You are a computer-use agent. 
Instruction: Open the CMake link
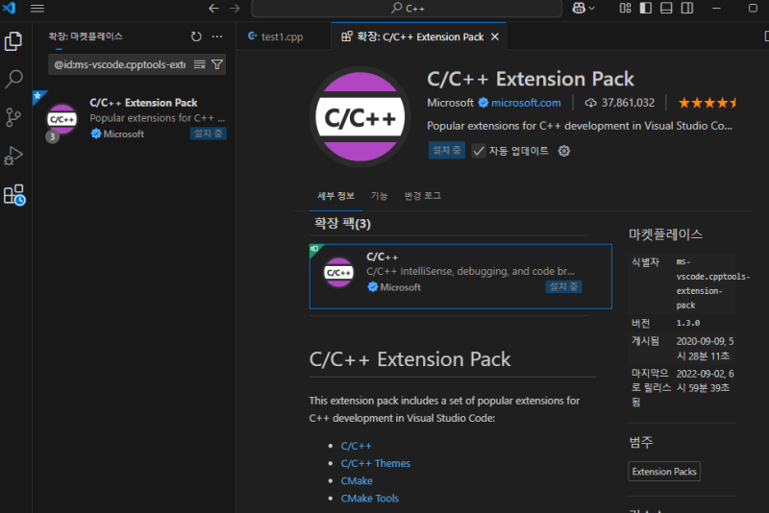[x=357, y=480]
